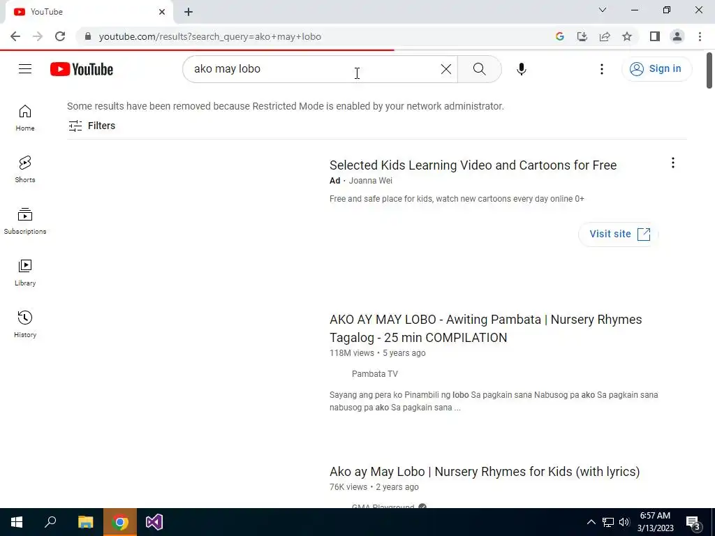Open File Explorer from the taskbar
Viewport: 715px width, 536px height.
pos(85,522)
